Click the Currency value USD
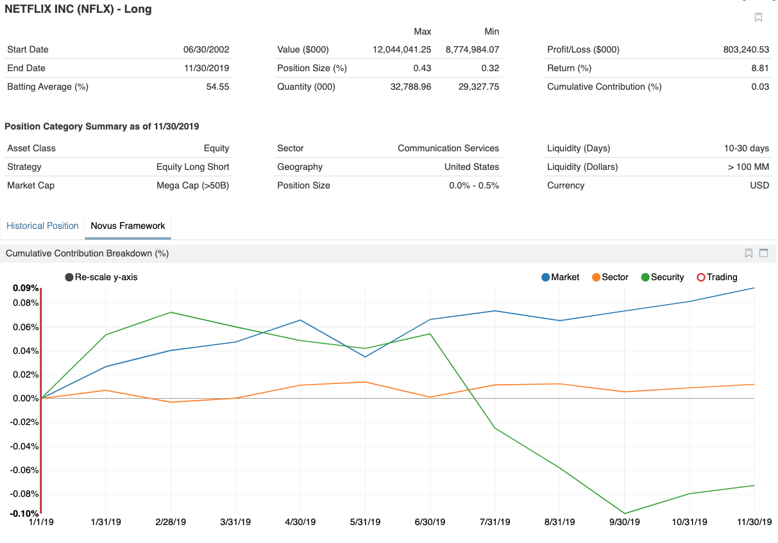Screen dimensions: 778x543 point(759,185)
